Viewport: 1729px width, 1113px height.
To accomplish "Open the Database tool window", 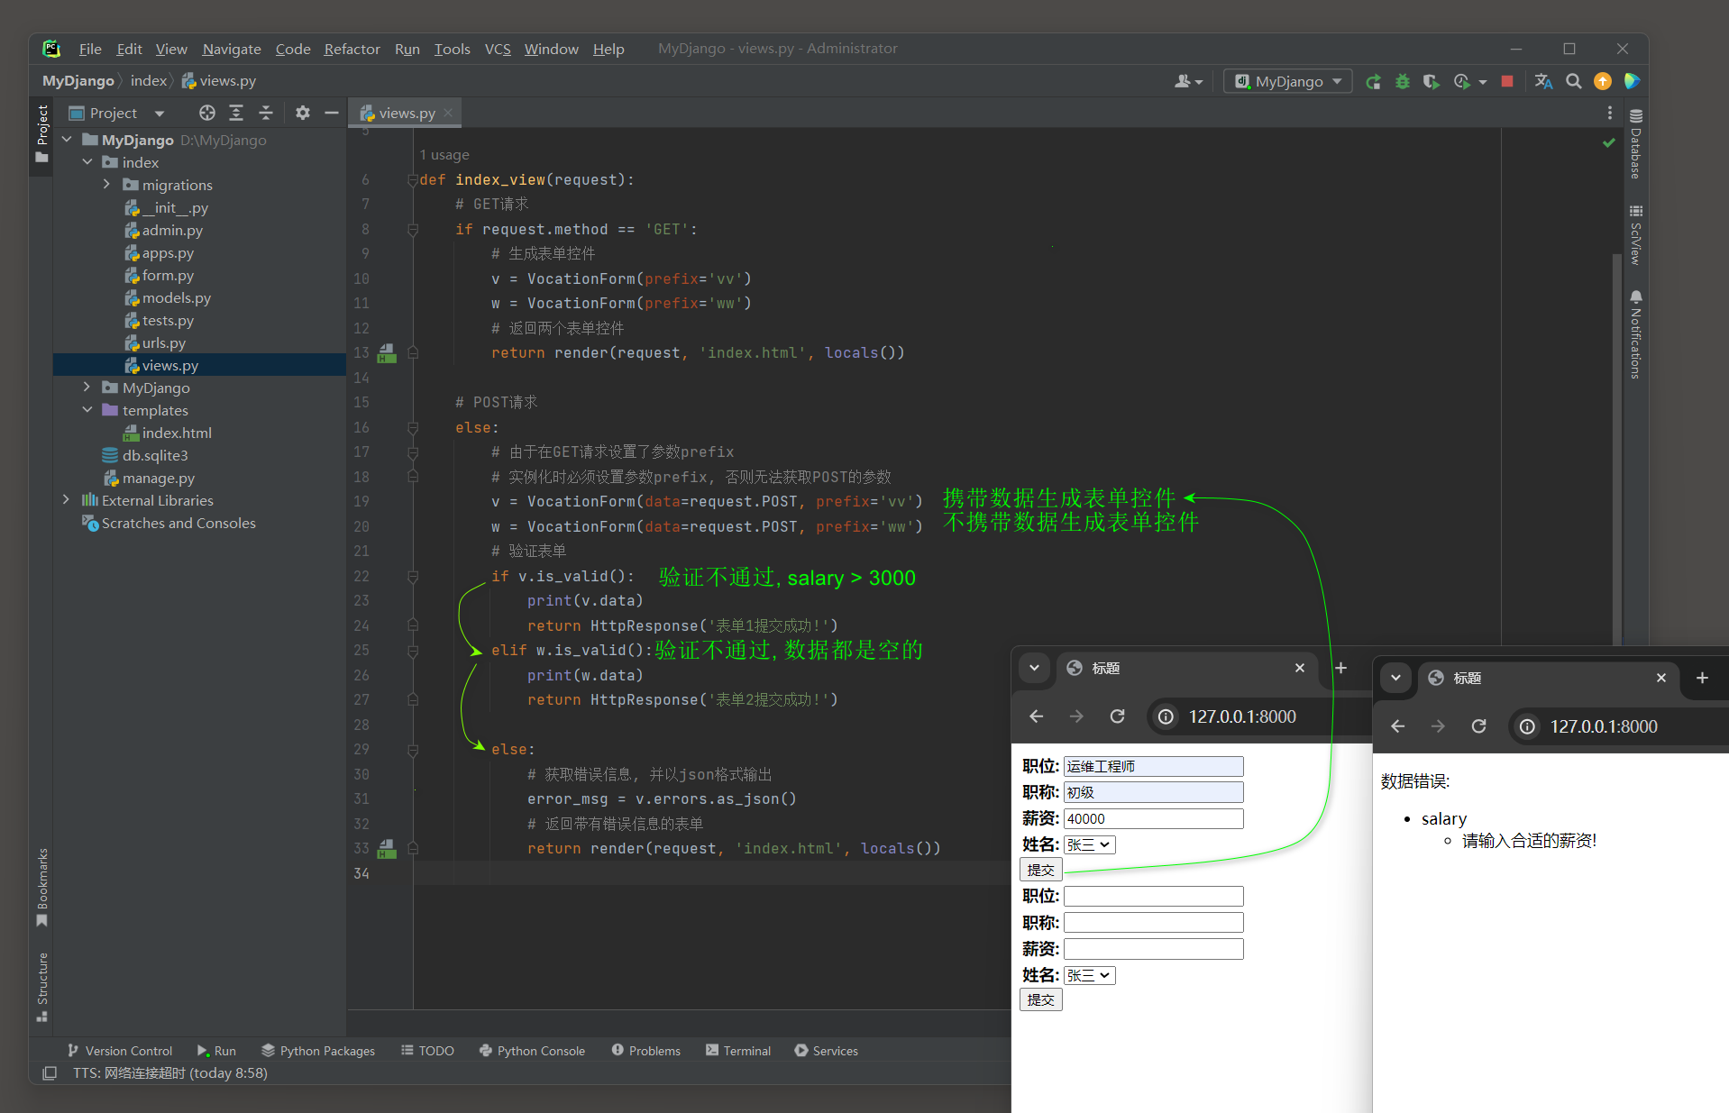I will pos(1635,144).
